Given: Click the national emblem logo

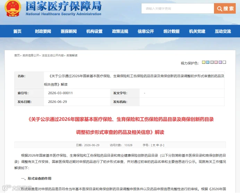Looking at the screenshot, I should 13,8.
